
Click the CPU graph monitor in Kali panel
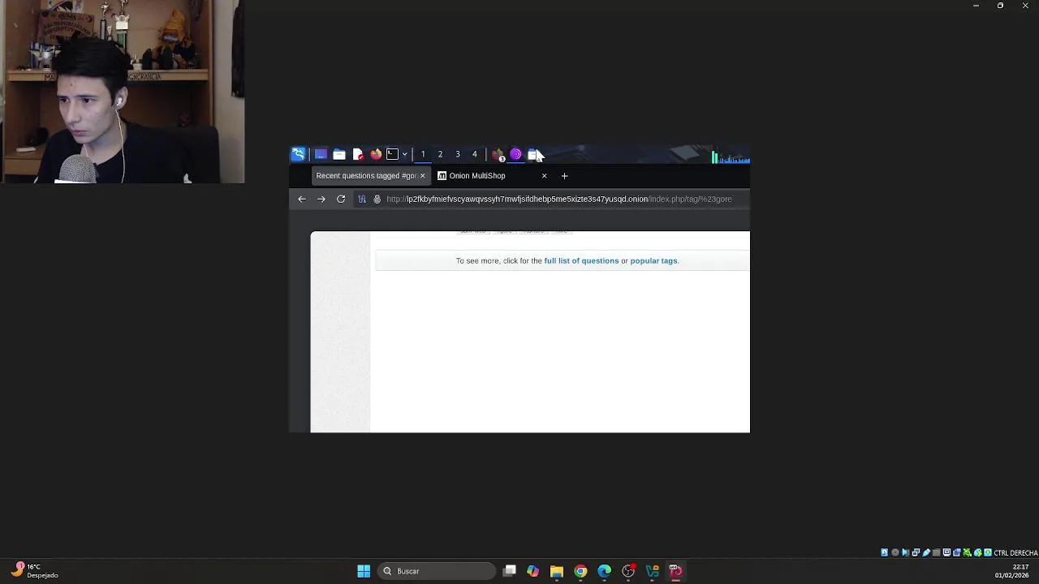click(x=731, y=157)
